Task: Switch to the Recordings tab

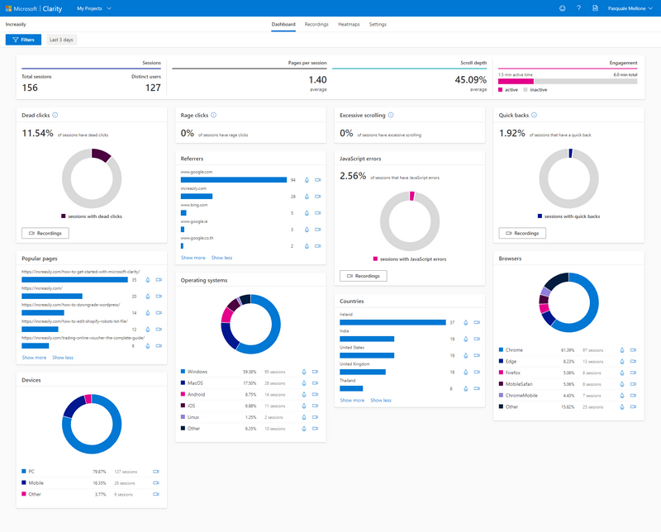Action: point(316,25)
